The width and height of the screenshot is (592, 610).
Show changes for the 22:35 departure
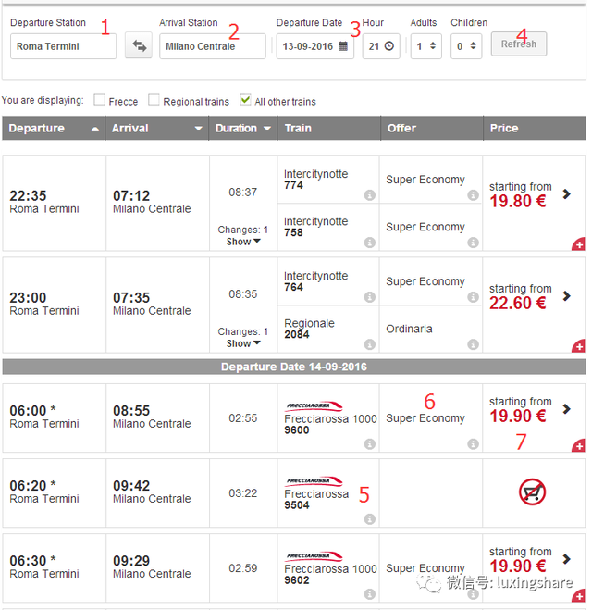coord(244,242)
